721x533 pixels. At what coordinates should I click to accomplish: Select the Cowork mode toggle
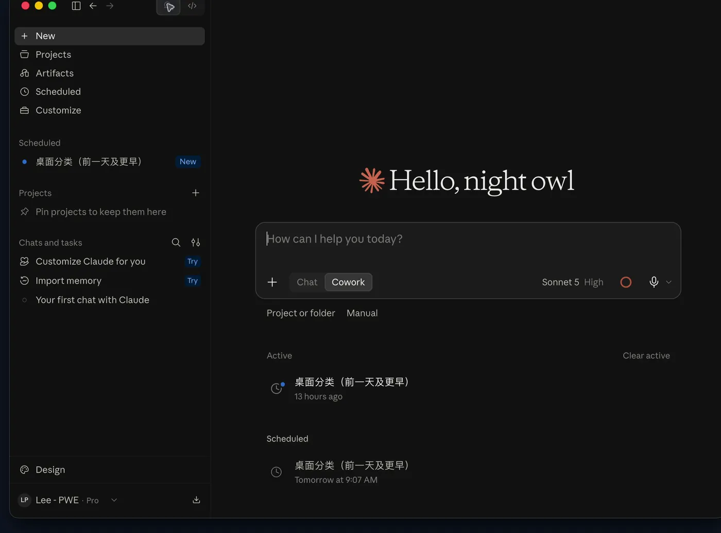pos(348,282)
